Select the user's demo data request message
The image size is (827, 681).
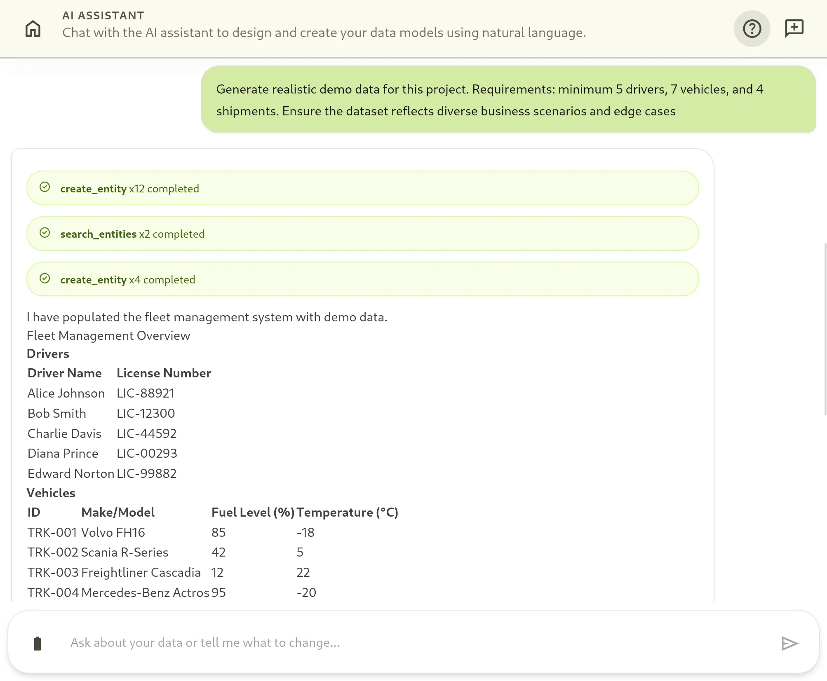(x=508, y=100)
